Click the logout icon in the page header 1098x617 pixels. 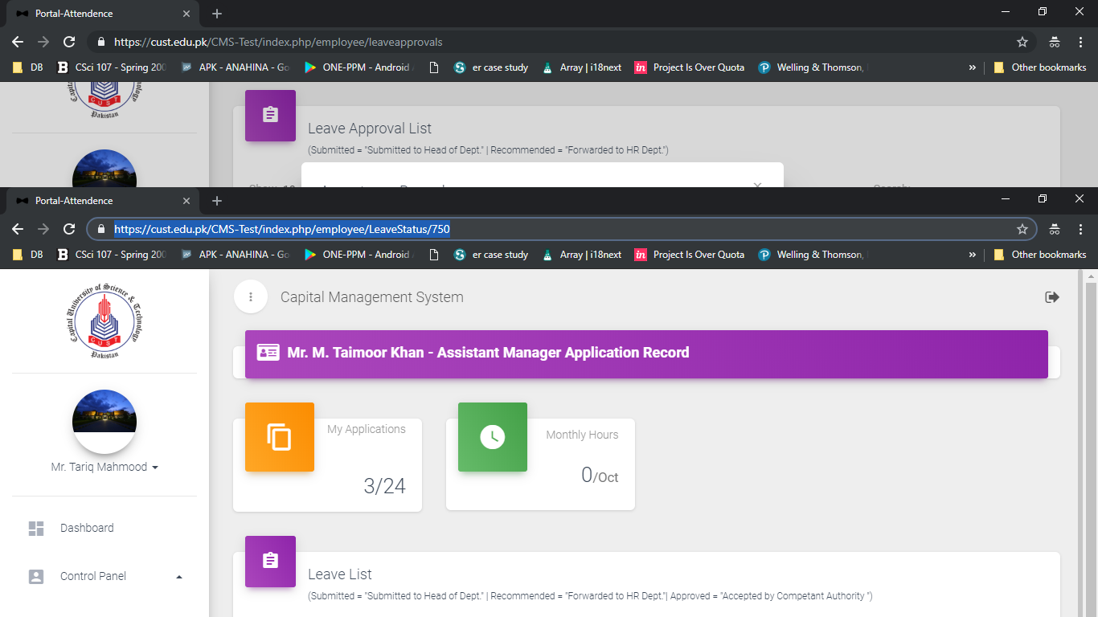point(1051,297)
